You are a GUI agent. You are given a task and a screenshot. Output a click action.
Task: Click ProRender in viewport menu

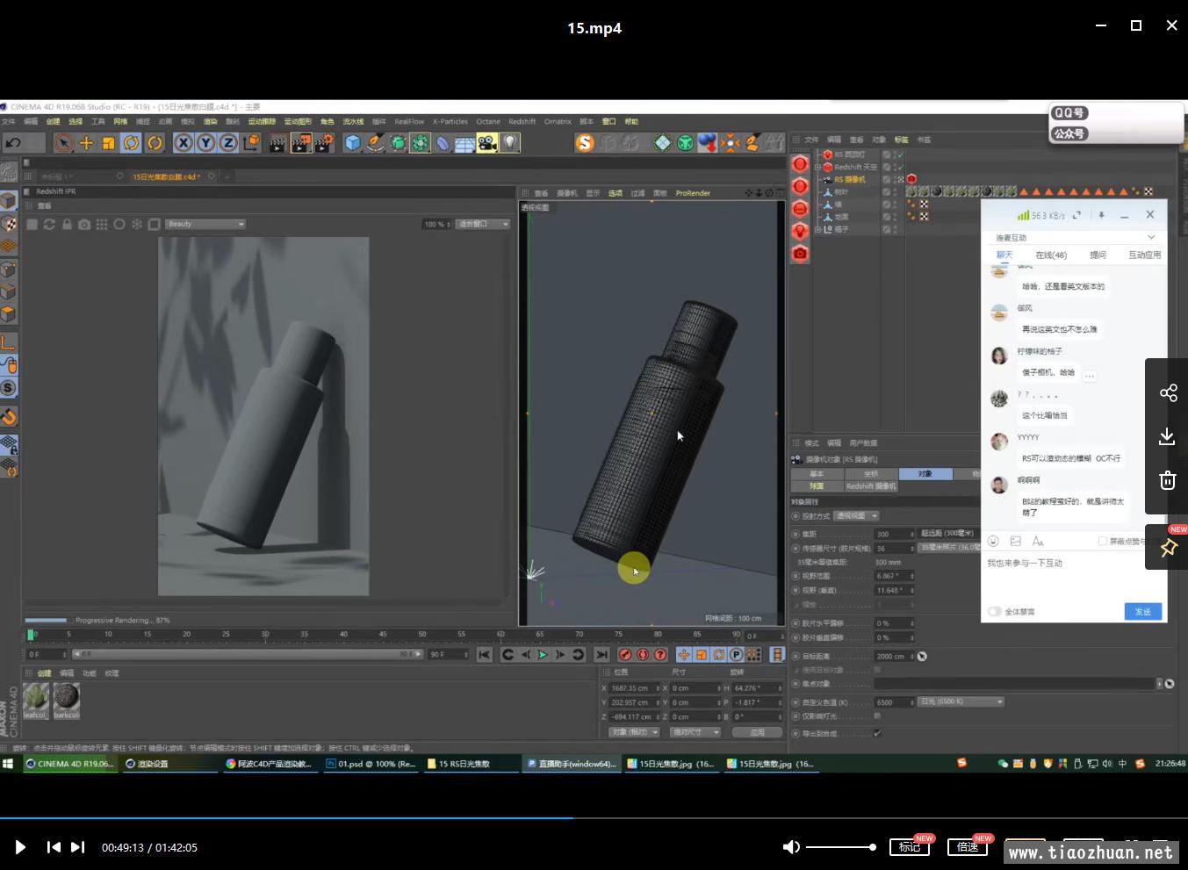693,193
